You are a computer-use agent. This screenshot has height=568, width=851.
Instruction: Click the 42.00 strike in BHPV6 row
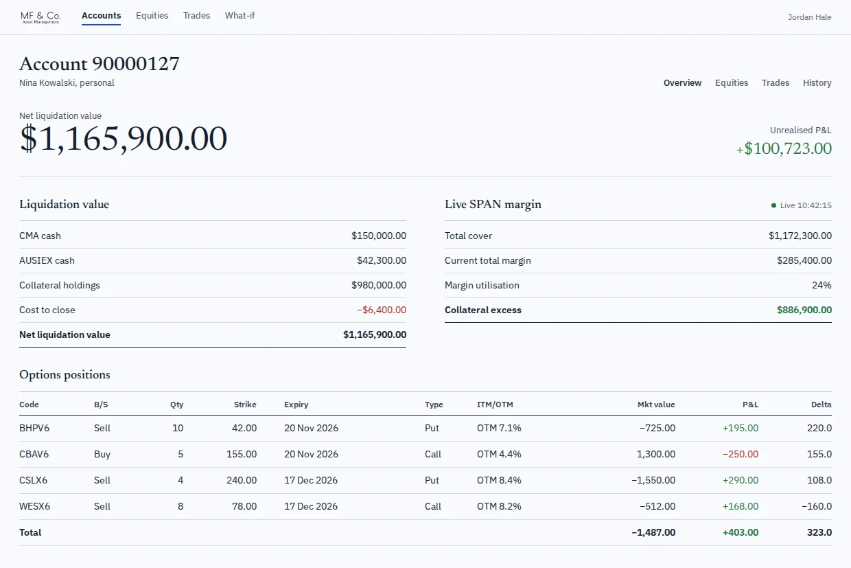pyautogui.click(x=244, y=428)
